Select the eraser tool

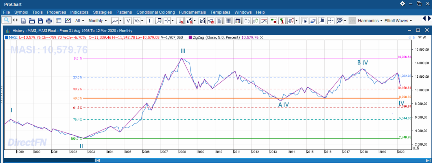(x=313, y=21)
